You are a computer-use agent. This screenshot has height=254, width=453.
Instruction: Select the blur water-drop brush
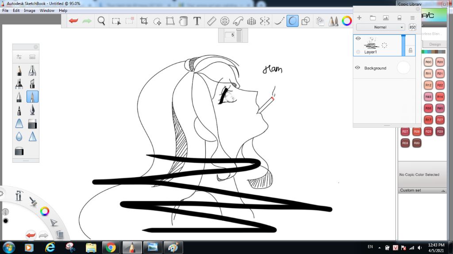pos(19,136)
